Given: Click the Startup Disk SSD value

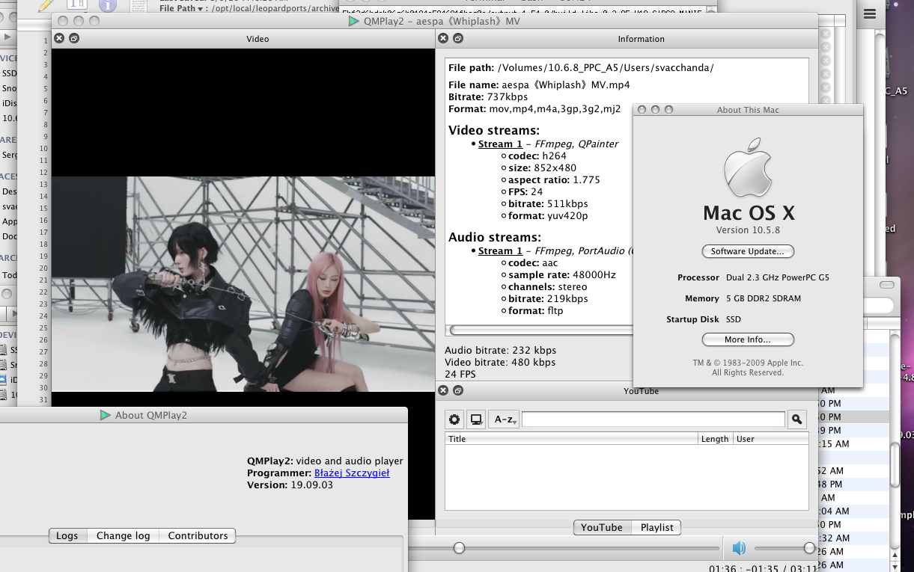Looking at the screenshot, I should 734,319.
